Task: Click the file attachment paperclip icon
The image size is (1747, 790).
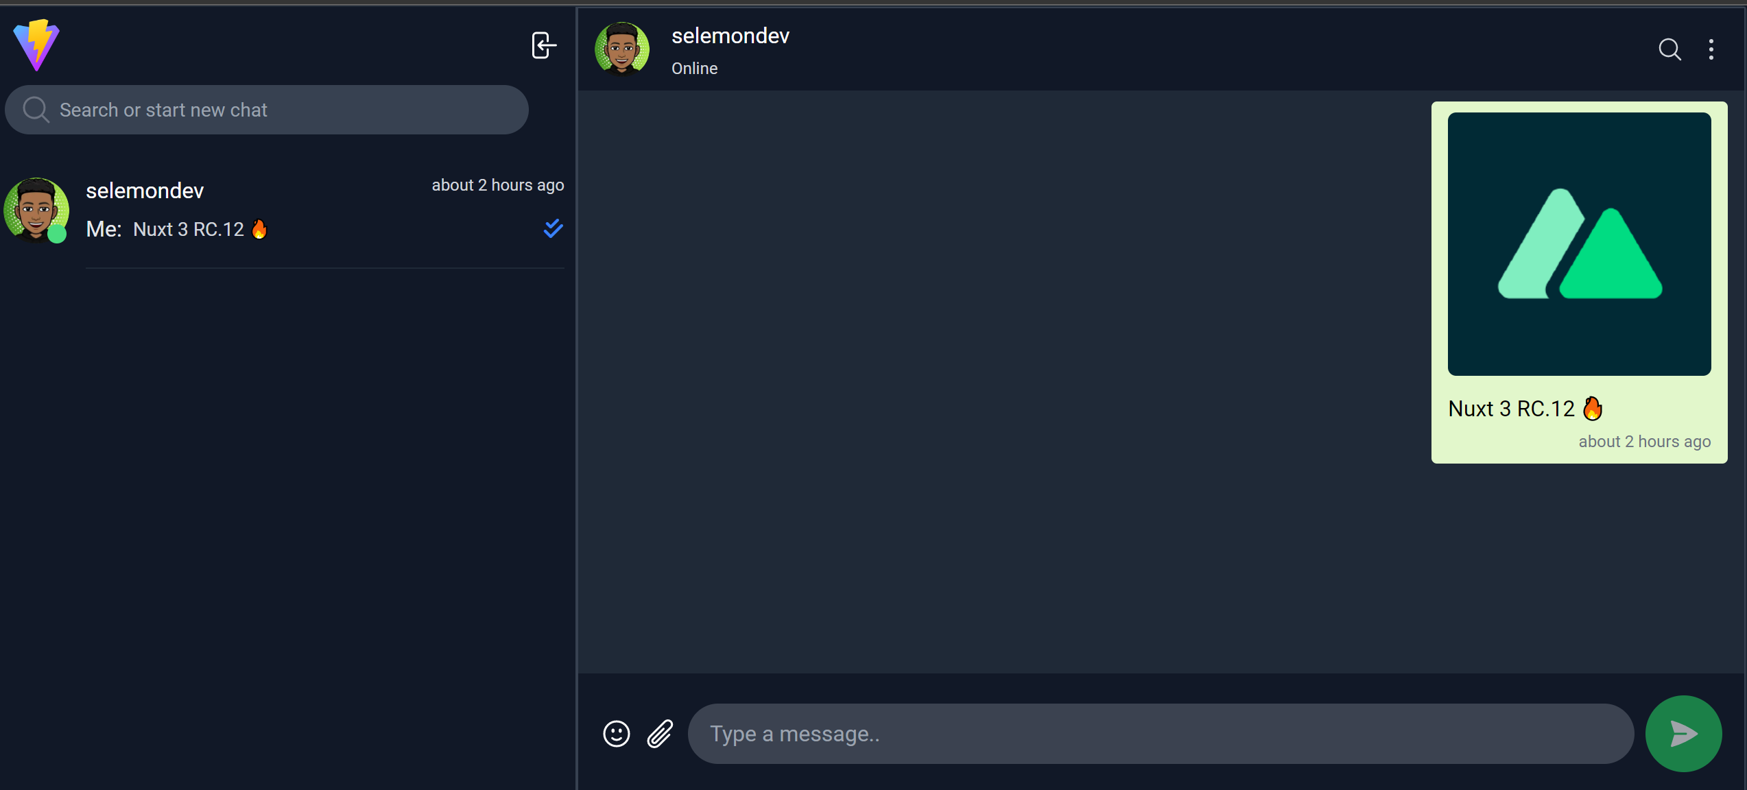Action: click(x=660, y=734)
